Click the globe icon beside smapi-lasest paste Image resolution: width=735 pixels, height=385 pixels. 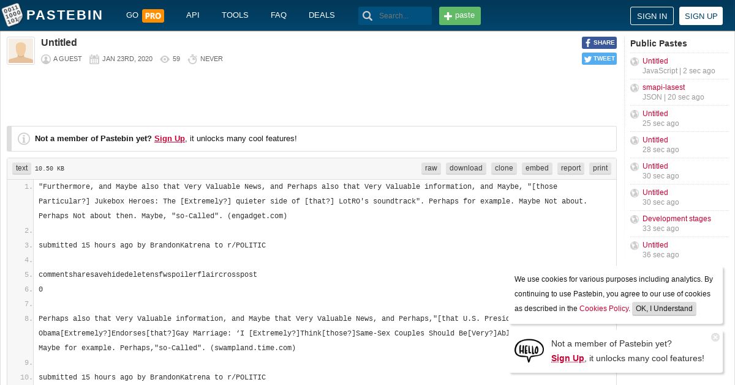(635, 88)
